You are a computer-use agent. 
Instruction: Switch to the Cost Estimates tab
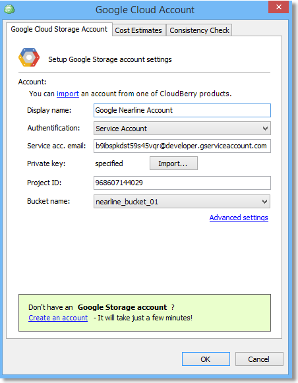pyautogui.click(x=138, y=30)
